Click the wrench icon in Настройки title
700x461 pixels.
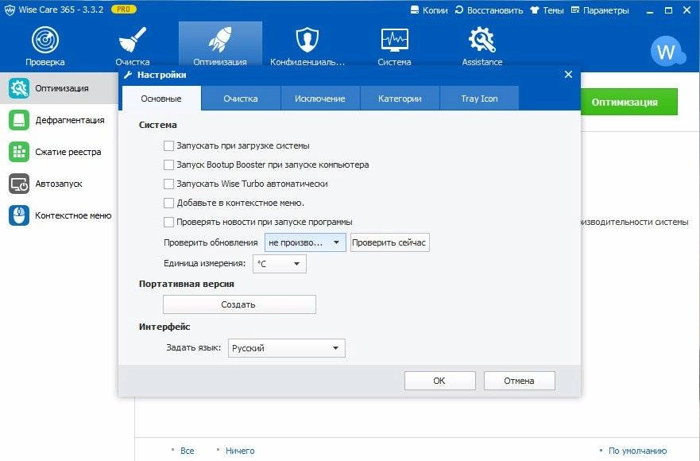pos(128,75)
